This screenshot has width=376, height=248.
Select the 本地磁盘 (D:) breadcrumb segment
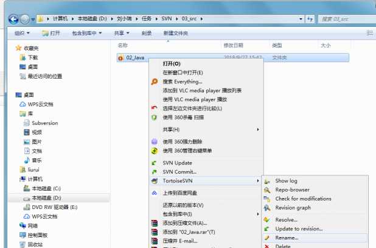pyautogui.click(x=92, y=18)
